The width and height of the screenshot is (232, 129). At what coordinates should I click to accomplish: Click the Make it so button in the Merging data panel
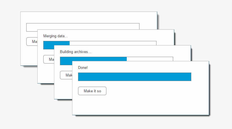coord(49,59)
